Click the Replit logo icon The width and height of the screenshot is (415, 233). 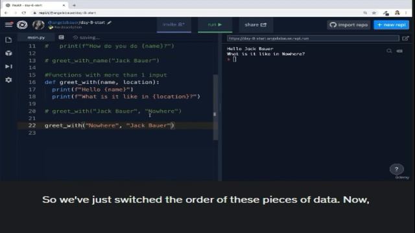(22, 25)
